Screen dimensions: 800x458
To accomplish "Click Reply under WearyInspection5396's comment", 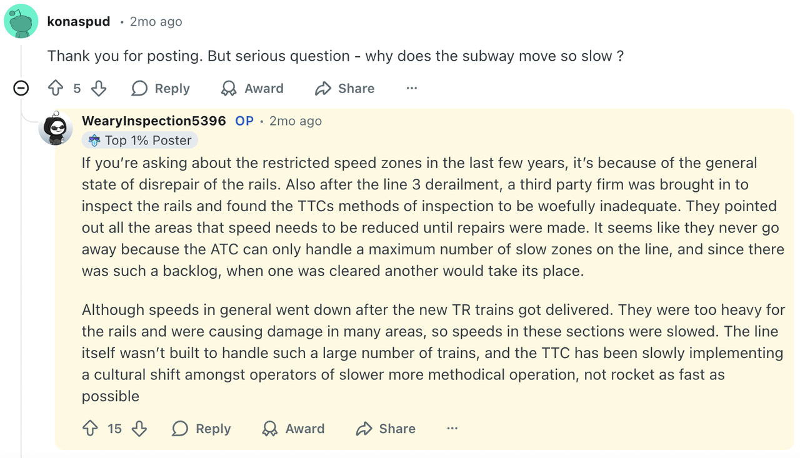I will (201, 429).
